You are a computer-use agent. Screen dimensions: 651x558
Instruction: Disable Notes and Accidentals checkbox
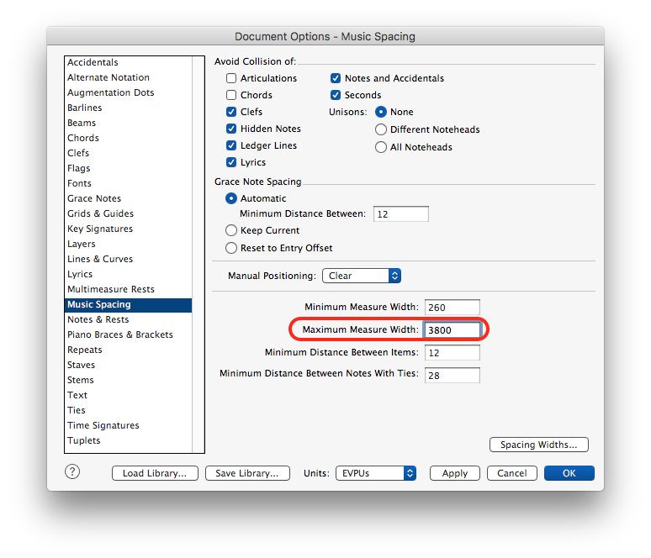pos(336,78)
